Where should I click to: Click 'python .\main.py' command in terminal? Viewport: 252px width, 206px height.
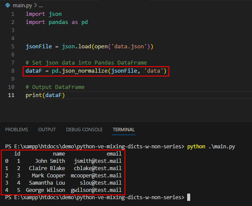point(211,147)
